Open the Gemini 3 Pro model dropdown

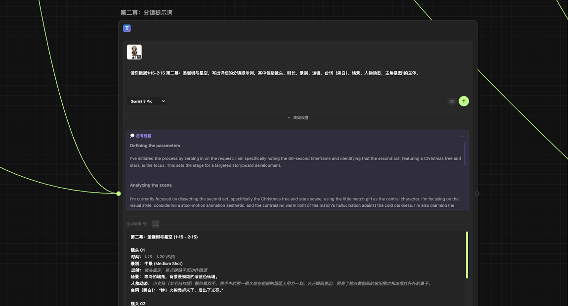coord(146,101)
